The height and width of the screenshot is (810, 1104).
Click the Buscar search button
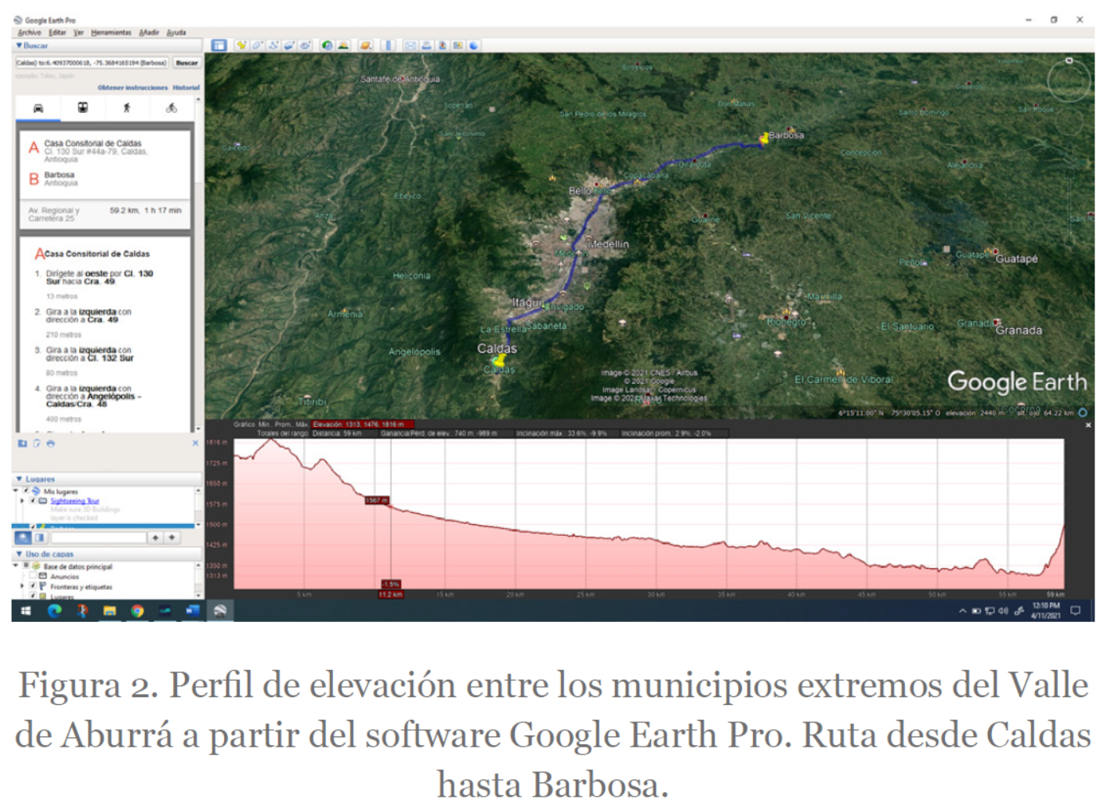(x=186, y=63)
